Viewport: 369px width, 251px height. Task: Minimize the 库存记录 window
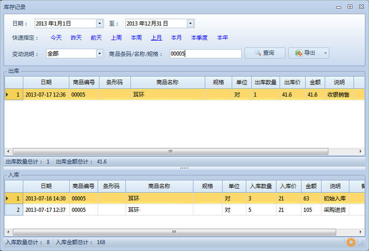pos(338,7)
